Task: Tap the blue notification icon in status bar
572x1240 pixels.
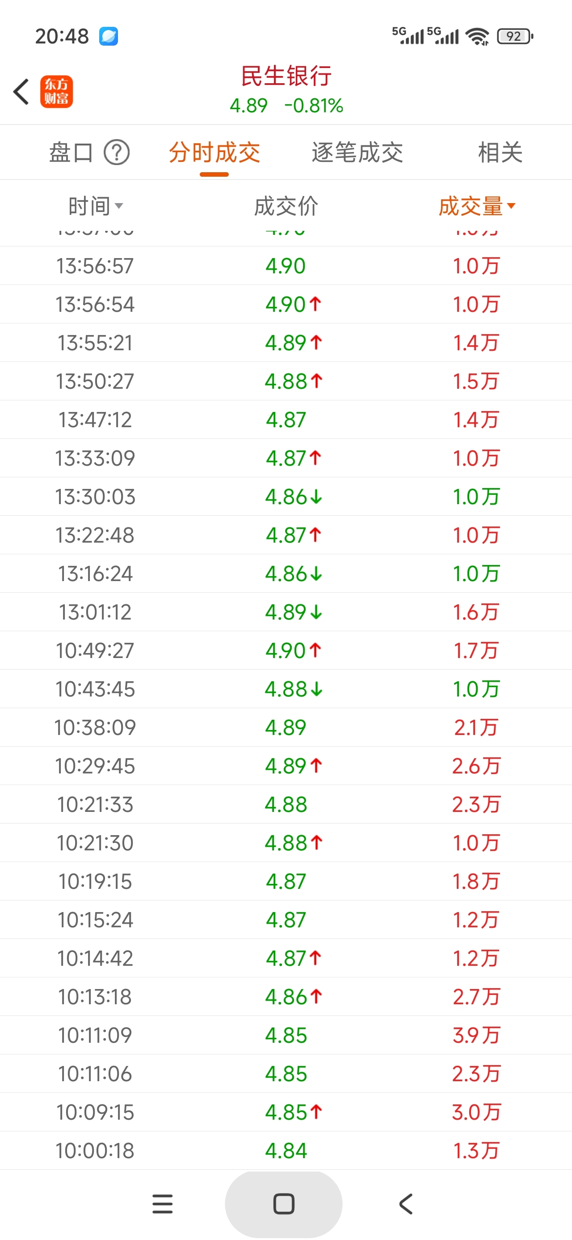Action: [x=109, y=36]
